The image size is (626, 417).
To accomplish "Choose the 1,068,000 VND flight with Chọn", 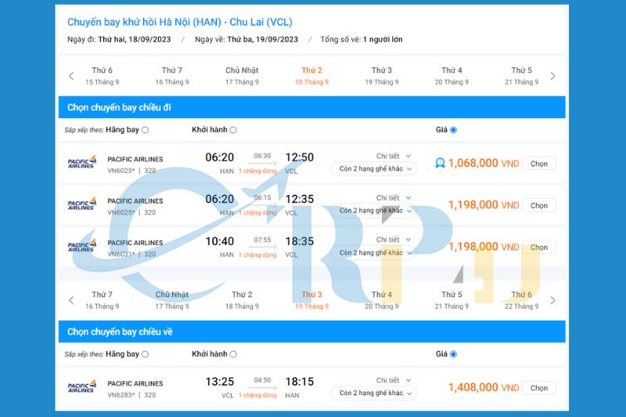I will point(539,164).
